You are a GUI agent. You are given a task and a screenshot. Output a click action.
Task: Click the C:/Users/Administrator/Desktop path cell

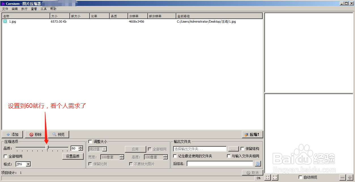[x=206, y=22]
